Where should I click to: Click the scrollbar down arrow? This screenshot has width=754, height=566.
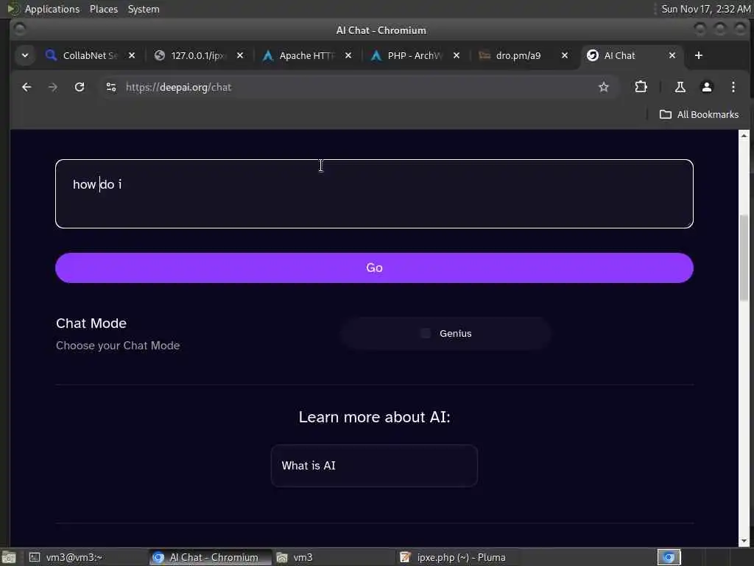pyautogui.click(x=744, y=542)
